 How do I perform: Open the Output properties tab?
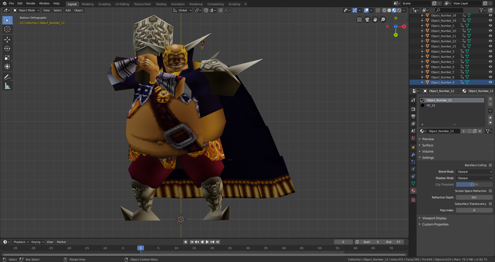[x=413, y=116]
